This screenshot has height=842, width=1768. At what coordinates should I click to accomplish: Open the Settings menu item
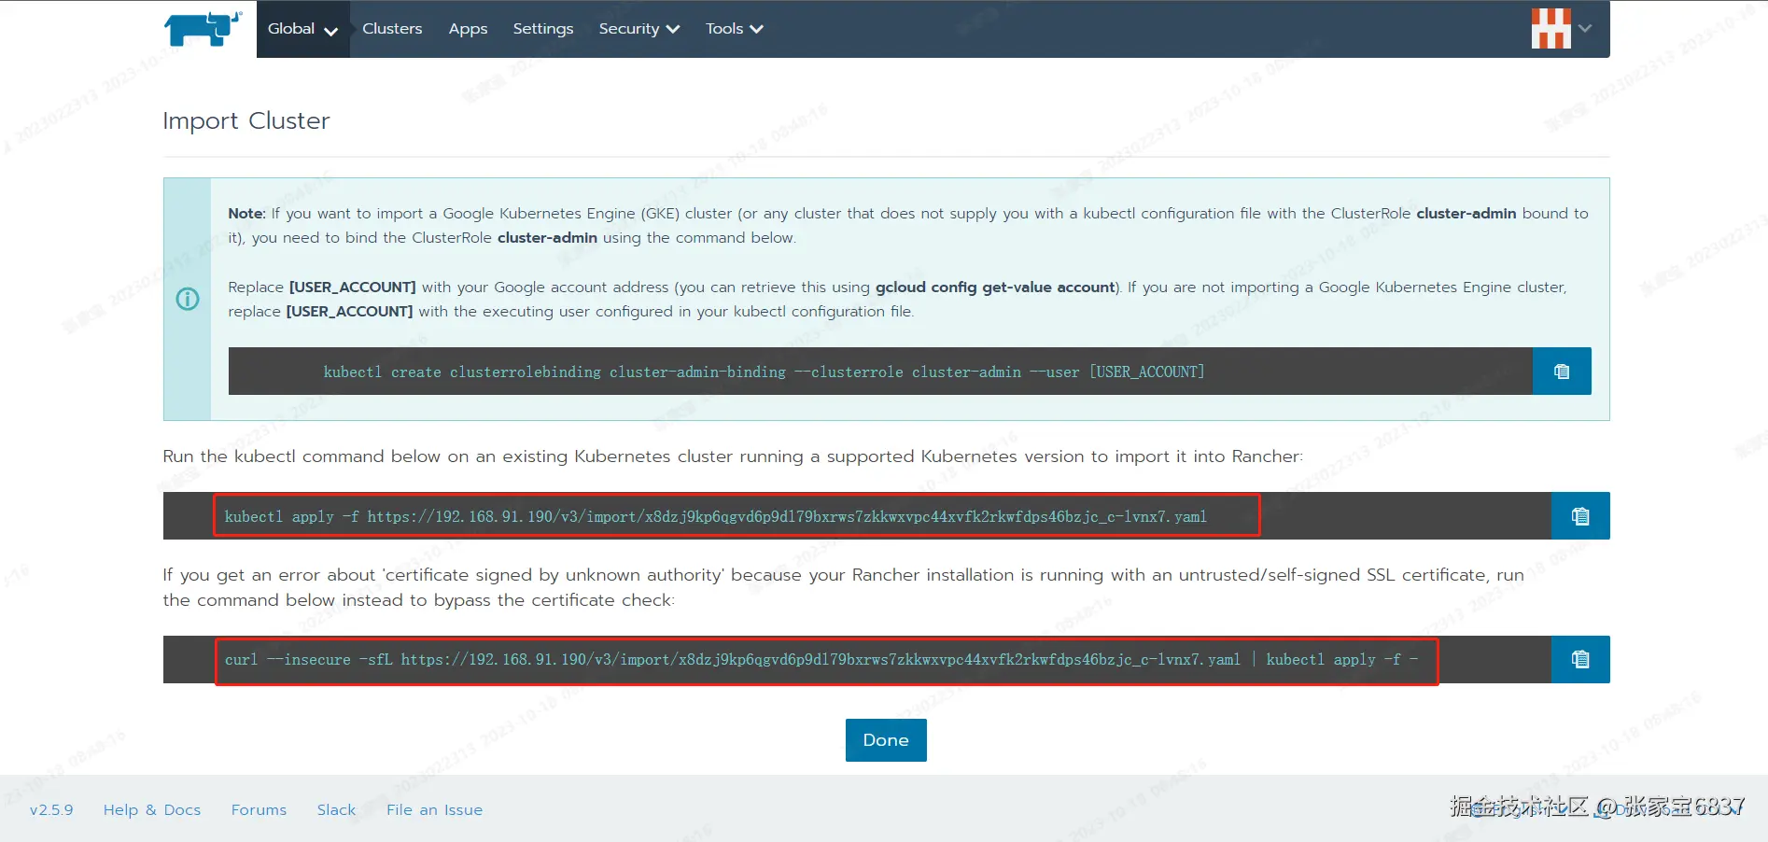pos(543,29)
